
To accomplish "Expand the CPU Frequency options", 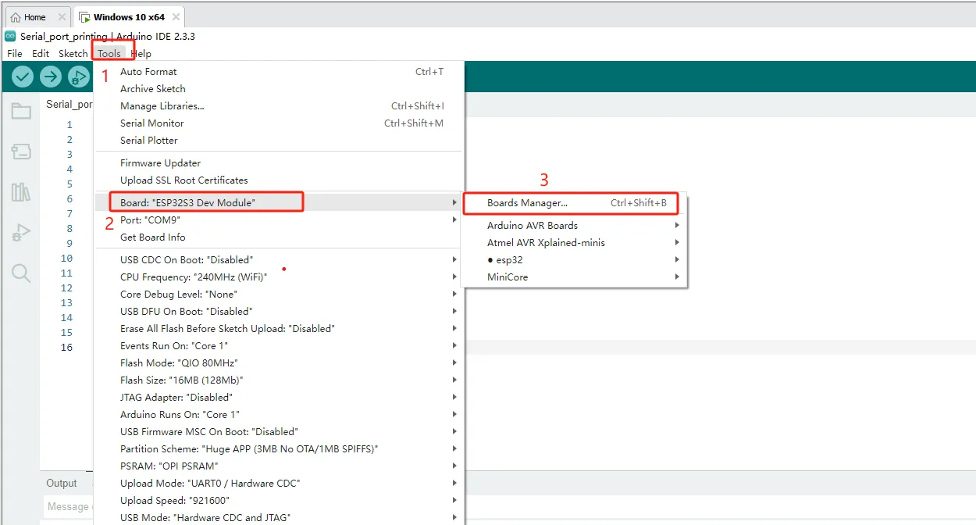I will 279,277.
